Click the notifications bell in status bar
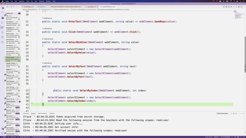 (244, 137)
